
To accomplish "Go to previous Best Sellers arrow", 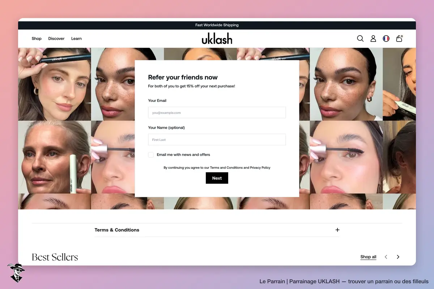I will [x=386, y=257].
